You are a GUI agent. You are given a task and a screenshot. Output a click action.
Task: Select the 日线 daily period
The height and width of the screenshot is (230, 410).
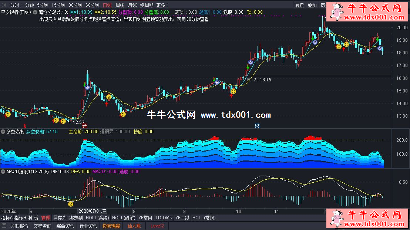(107, 5)
